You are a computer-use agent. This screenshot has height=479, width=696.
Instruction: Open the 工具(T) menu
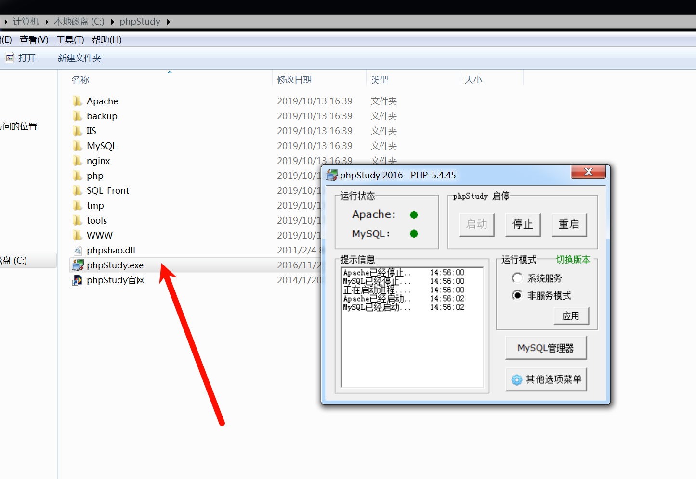(70, 40)
